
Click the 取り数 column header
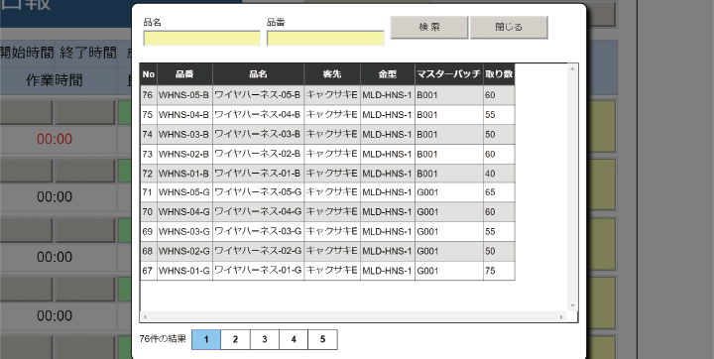(x=499, y=74)
